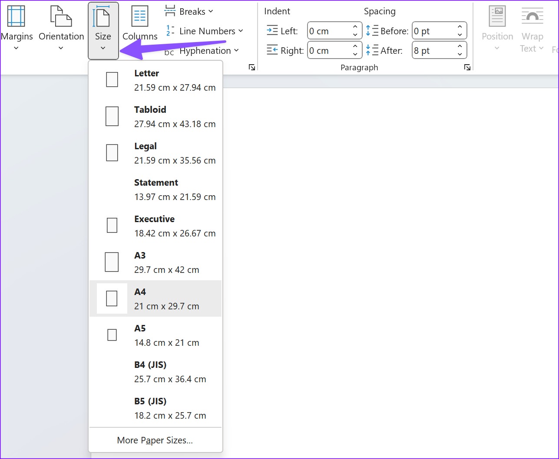Open Paragraph settings dialog launcher
This screenshot has width=559, height=459.
coord(467,67)
